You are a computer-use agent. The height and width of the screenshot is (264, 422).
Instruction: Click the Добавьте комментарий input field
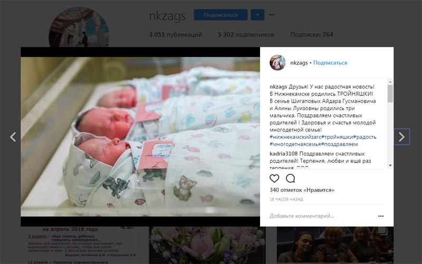[x=320, y=216]
